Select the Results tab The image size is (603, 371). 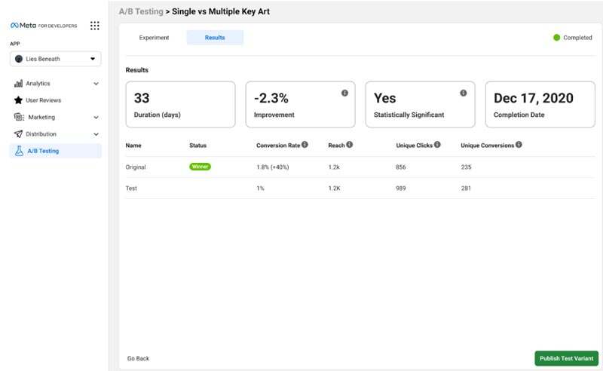pyautogui.click(x=215, y=38)
